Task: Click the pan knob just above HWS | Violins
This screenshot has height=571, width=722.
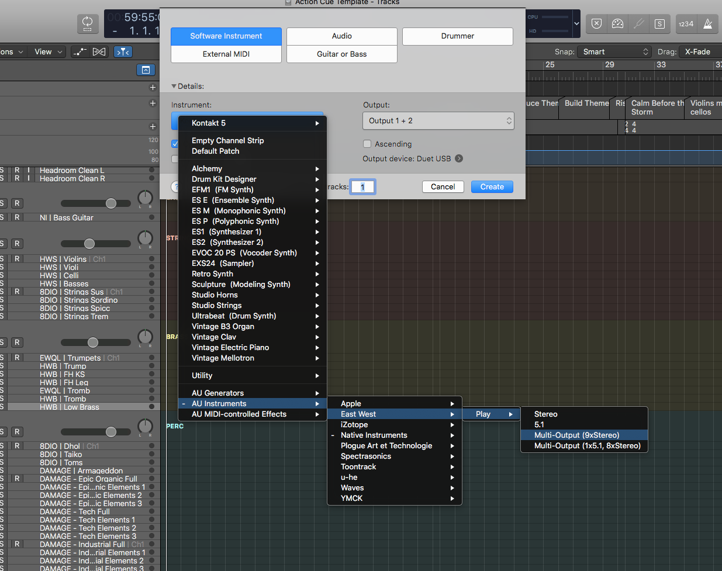Action: (x=145, y=238)
